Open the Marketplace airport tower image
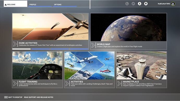The height and width of the screenshot is (101, 180). point(142,65)
